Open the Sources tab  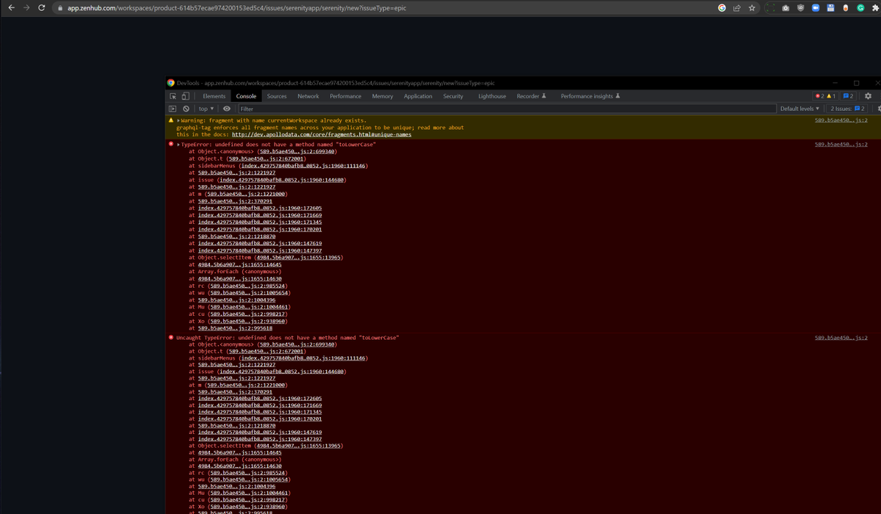click(x=277, y=96)
